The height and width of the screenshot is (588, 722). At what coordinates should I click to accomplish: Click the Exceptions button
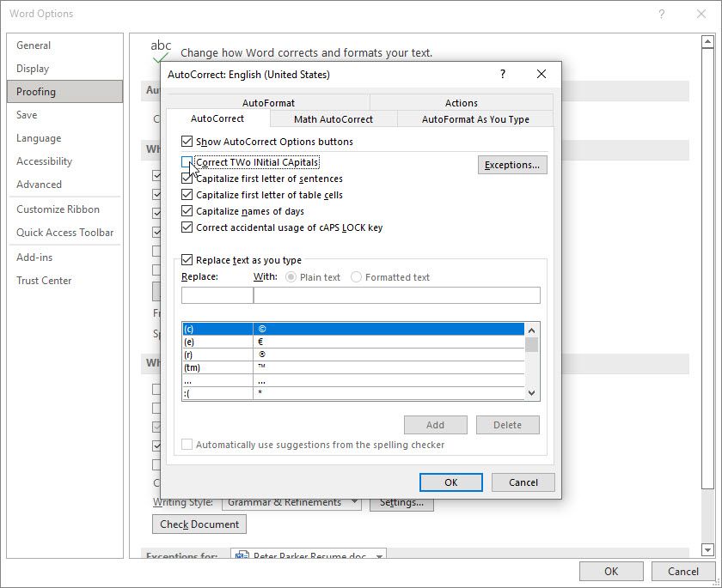click(512, 164)
